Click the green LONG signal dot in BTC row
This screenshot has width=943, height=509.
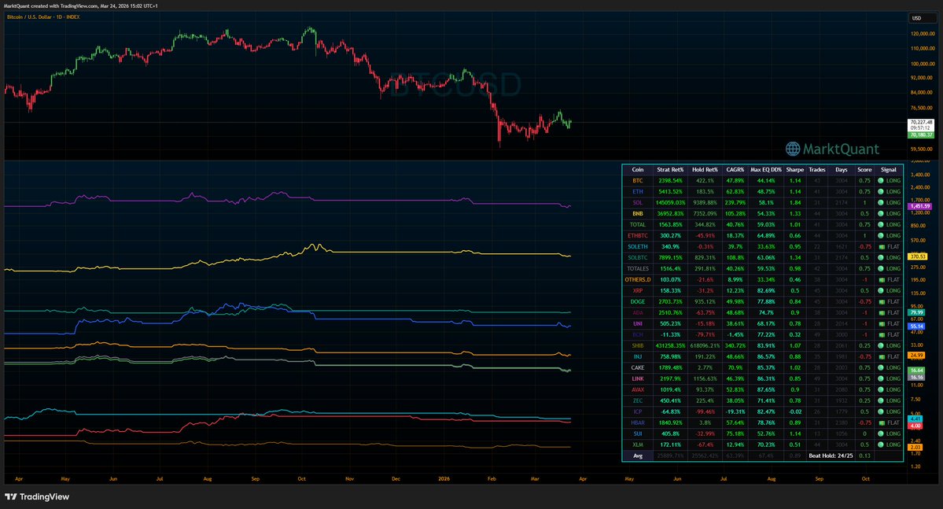pyautogui.click(x=880, y=180)
